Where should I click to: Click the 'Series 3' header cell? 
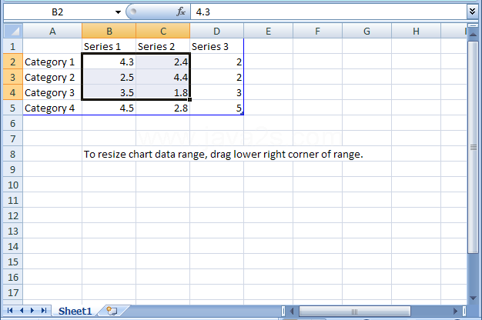click(x=216, y=46)
